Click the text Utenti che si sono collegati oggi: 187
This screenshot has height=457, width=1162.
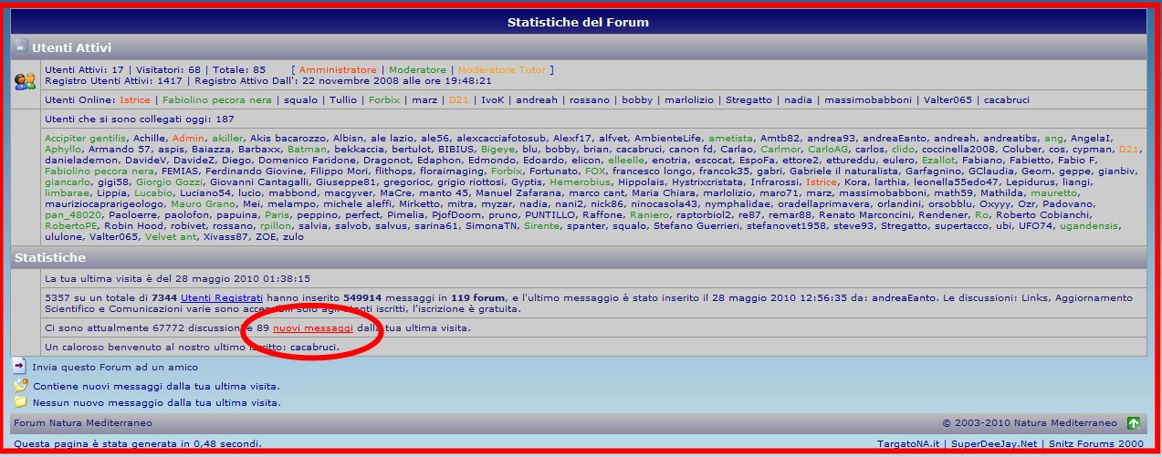pyautogui.click(x=140, y=119)
